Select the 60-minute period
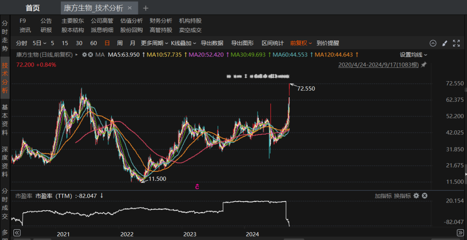The width and height of the screenshot is (467, 240). [x=93, y=43]
